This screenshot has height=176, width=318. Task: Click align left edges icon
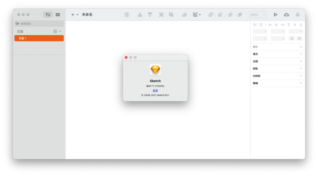(270, 25)
